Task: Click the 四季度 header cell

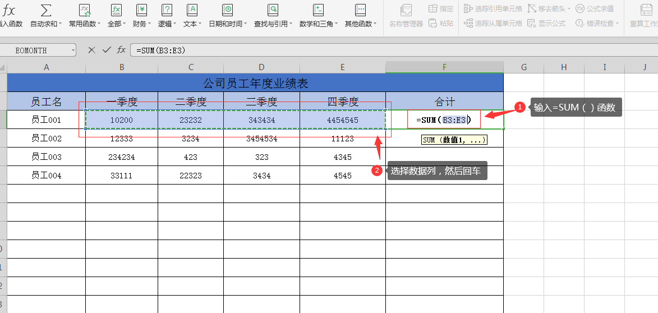Action: click(343, 101)
